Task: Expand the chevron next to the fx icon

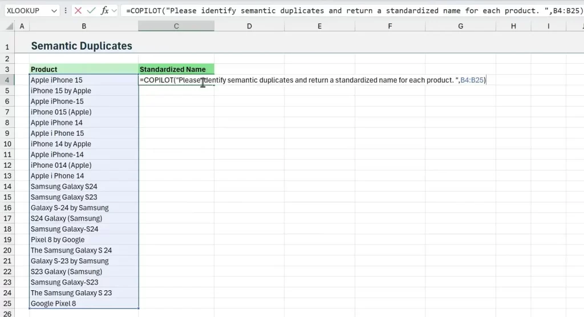Action: click(x=115, y=10)
